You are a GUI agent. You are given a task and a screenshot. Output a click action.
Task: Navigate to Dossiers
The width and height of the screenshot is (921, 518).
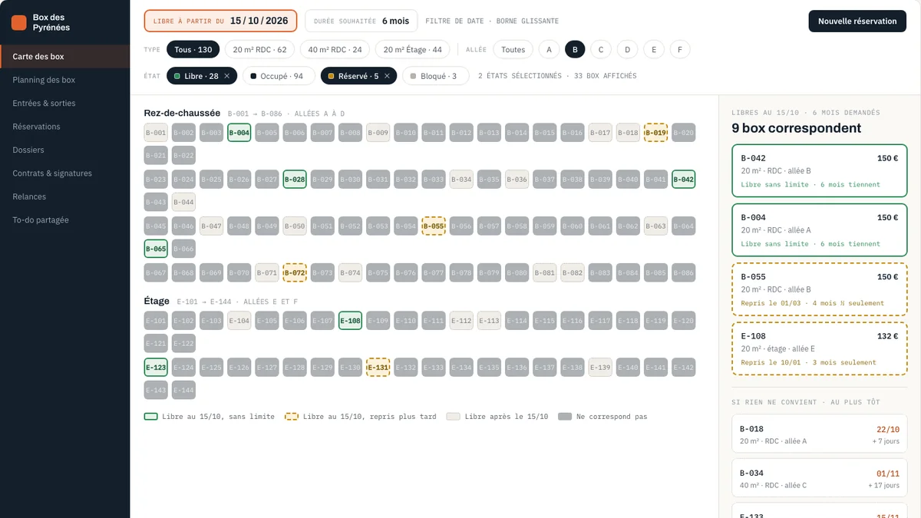point(65,150)
